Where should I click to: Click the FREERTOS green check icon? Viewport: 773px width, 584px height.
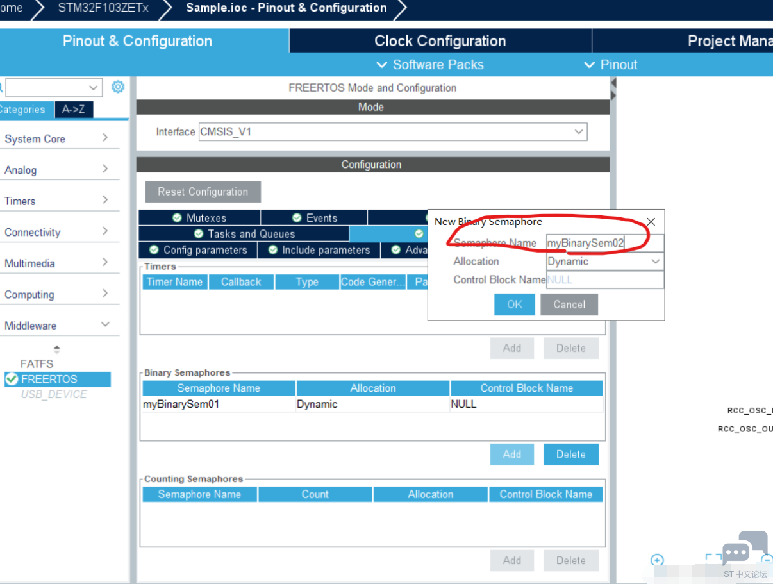11,379
